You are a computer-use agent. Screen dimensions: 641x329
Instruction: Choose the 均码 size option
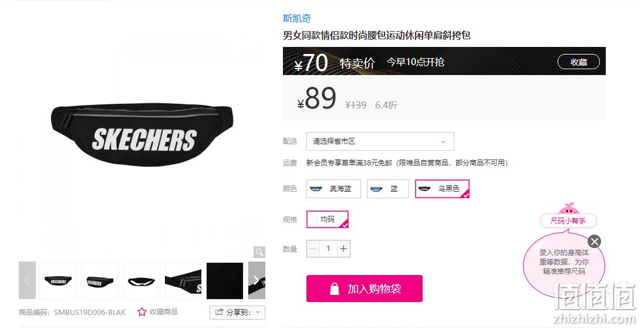[328, 219]
